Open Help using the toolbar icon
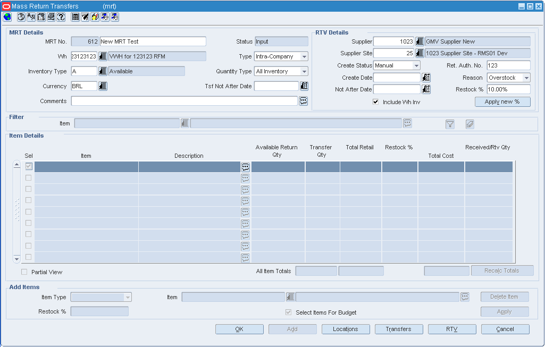 (x=60, y=17)
